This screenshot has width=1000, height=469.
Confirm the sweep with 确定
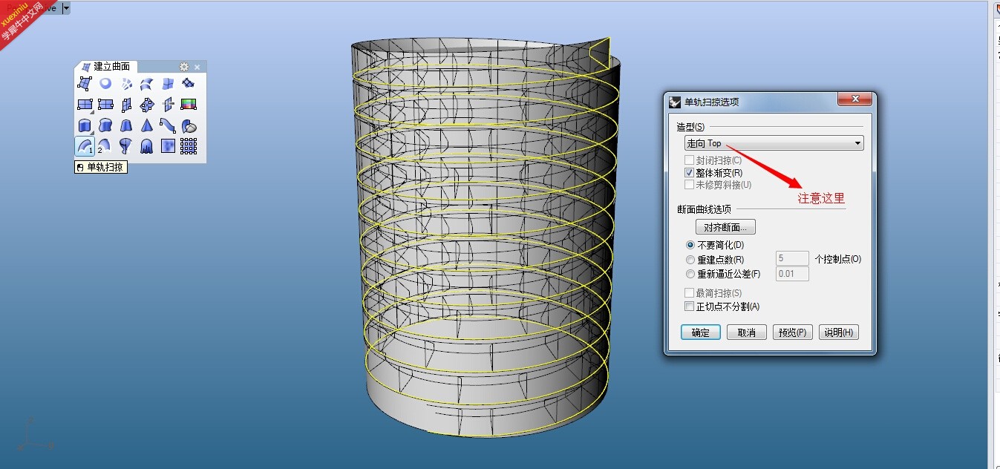coord(701,332)
